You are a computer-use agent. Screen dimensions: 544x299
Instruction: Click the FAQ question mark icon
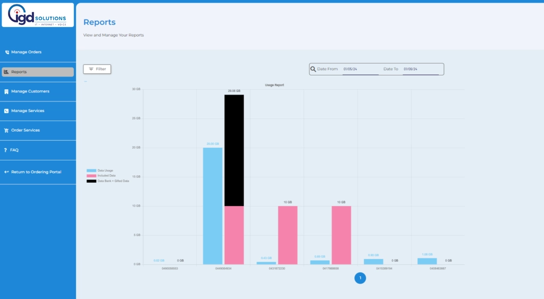5,150
